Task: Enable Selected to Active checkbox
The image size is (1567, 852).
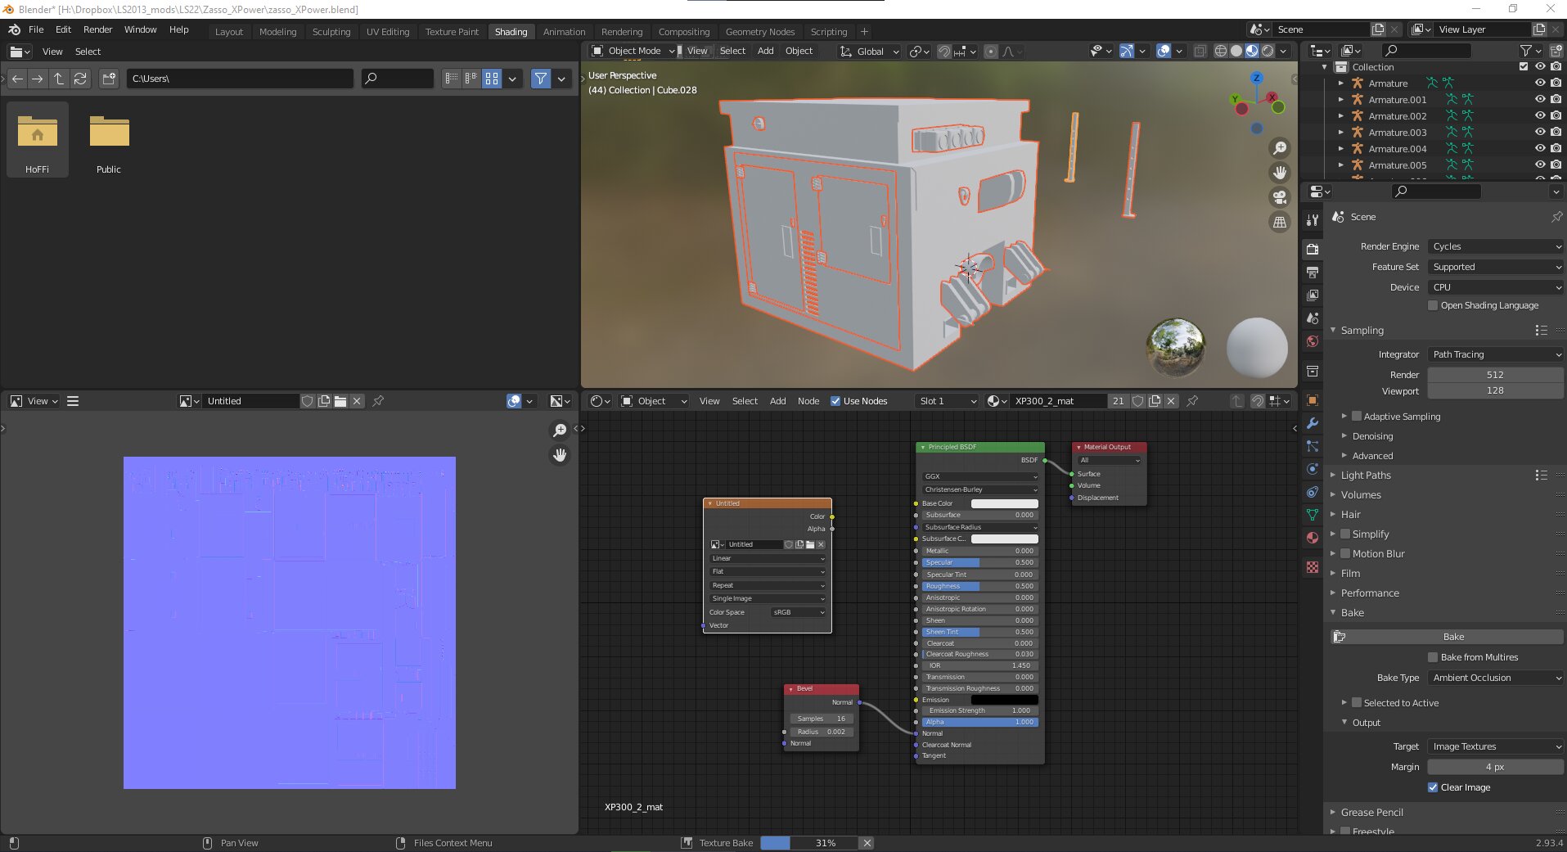Action: click(x=1357, y=703)
